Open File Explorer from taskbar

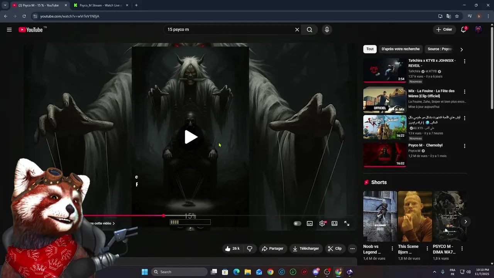tap(248, 272)
